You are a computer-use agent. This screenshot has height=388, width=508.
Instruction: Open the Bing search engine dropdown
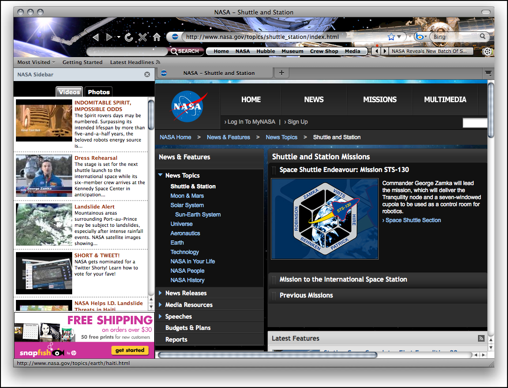click(421, 37)
